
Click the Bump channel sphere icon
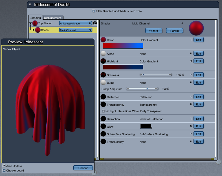[x=103, y=82]
